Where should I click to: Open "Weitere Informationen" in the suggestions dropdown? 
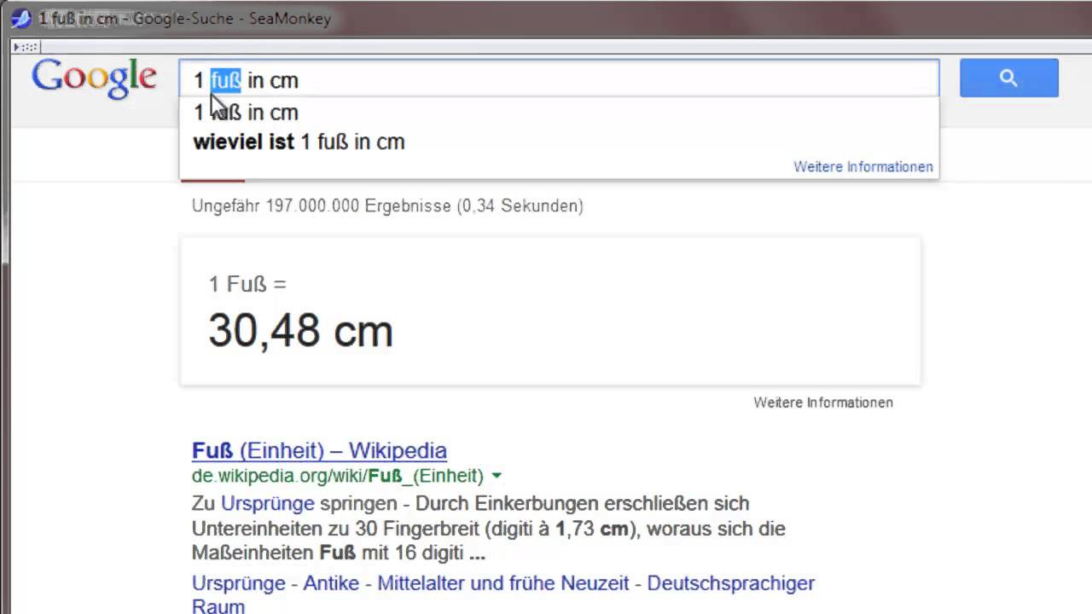click(x=863, y=167)
